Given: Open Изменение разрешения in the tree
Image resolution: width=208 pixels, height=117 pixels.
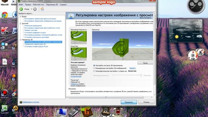Looking at the screenshot, I should click(33, 26).
